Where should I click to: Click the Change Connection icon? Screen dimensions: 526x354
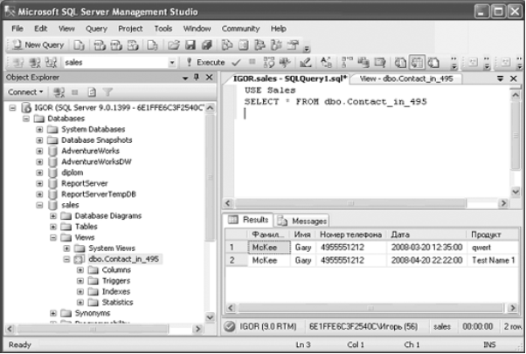pos(51,63)
